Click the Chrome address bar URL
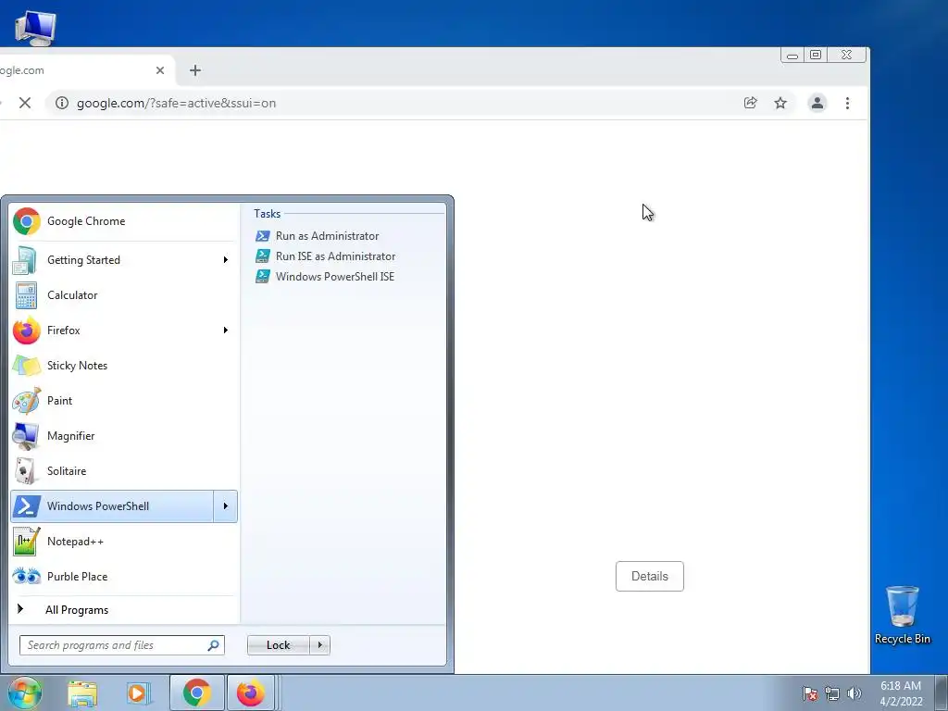This screenshot has width=948, height=711. (176, 103)
